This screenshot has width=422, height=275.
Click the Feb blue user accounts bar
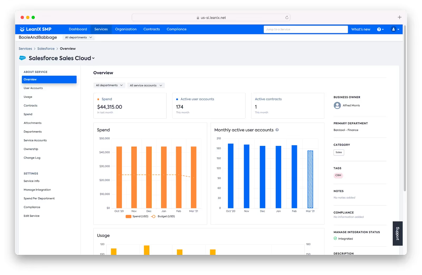[x=294, y=177]
